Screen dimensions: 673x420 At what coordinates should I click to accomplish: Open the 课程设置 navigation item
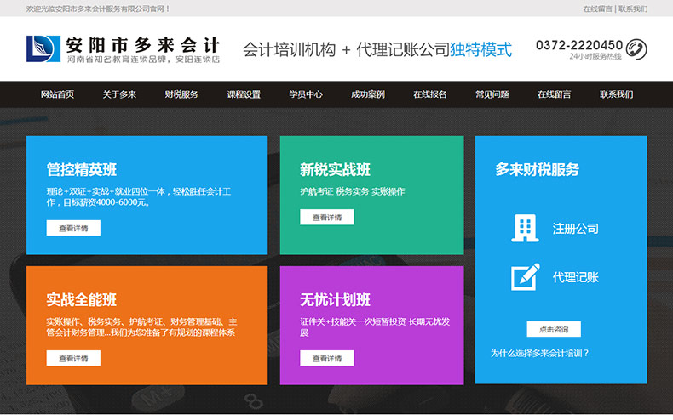pyautogui.click(x=244, y=94)
